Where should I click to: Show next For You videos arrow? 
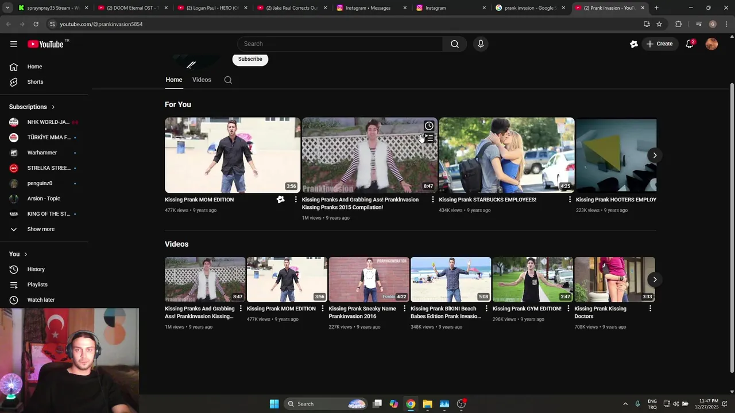click(655, 155)
